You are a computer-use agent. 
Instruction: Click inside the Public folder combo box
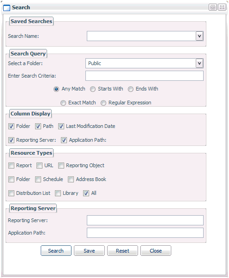tap(141, 63)
